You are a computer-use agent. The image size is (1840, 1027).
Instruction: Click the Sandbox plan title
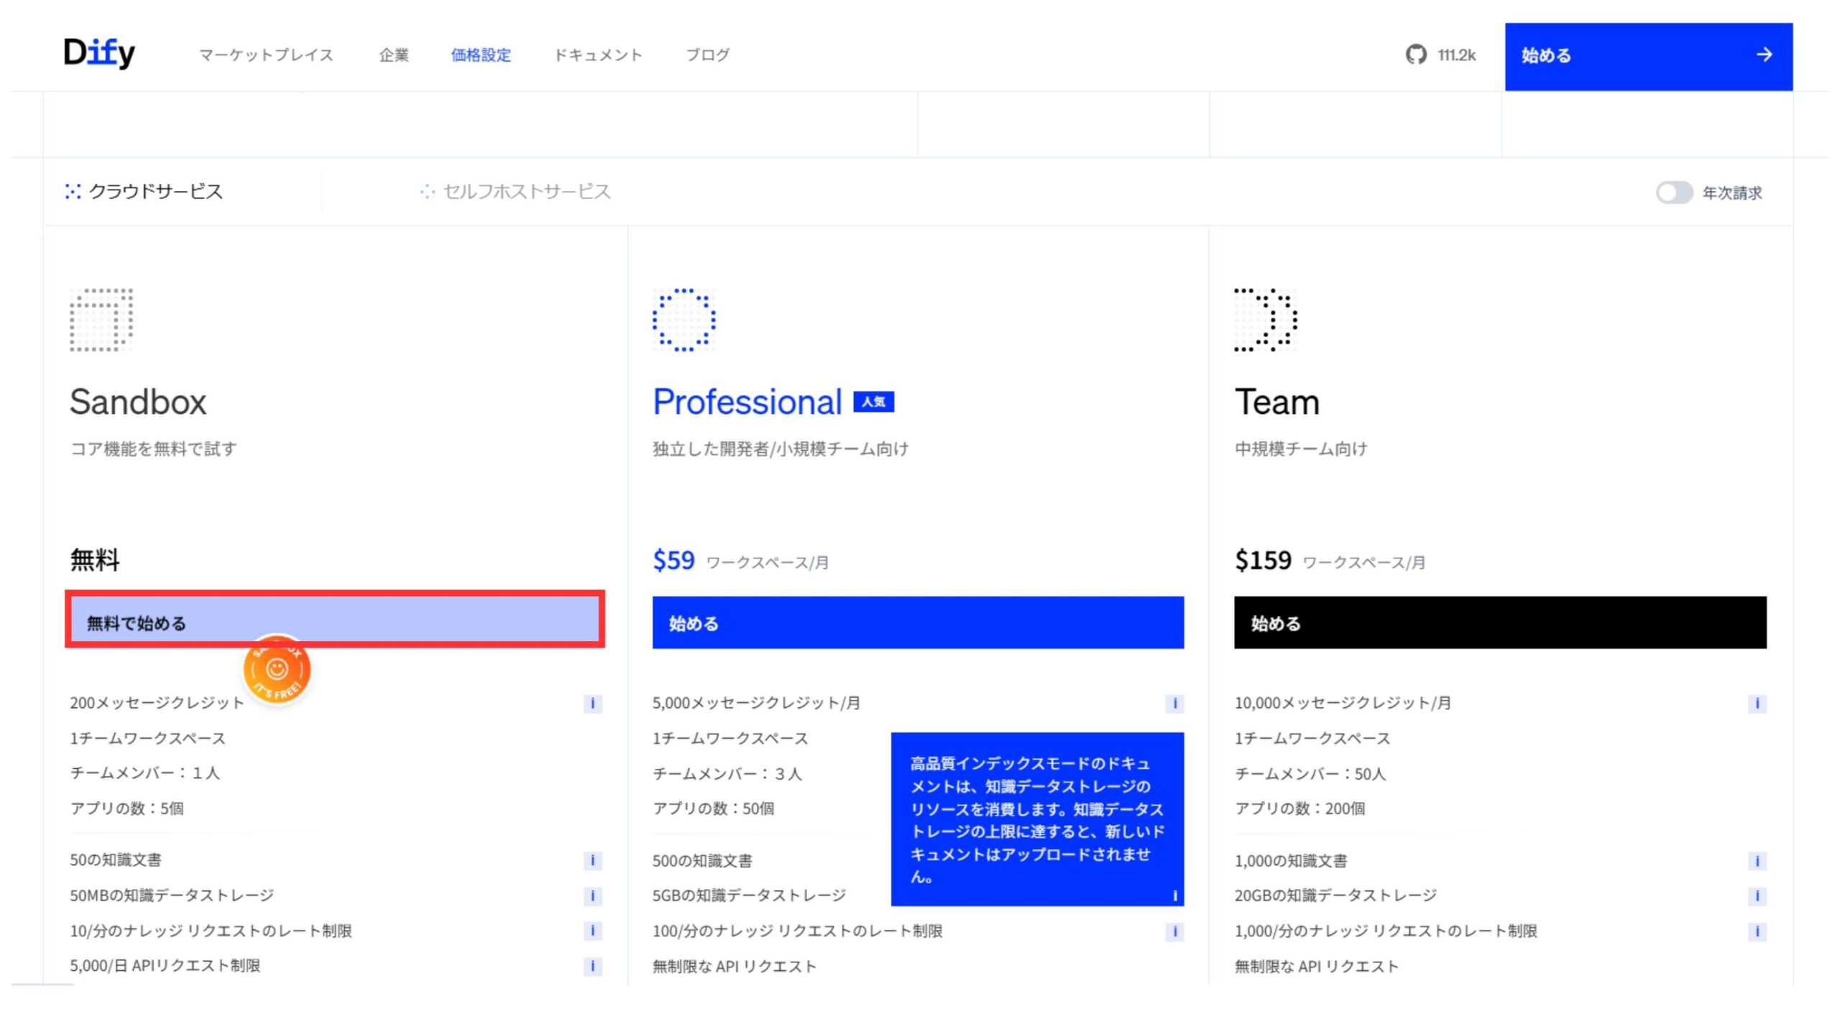pos(138,402)
